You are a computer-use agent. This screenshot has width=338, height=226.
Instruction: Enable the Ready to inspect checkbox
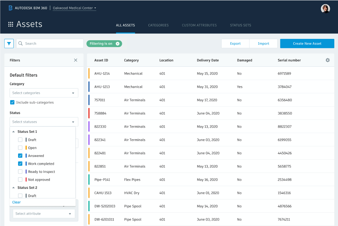pyautogui.click(x=20, y=172)
